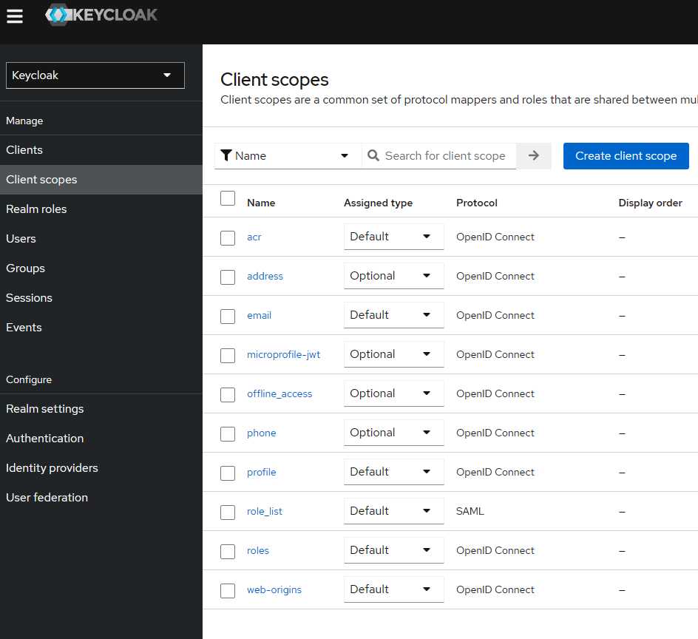
Task: Submit the search with the arrow button
Action: click(x=534, y=155)
